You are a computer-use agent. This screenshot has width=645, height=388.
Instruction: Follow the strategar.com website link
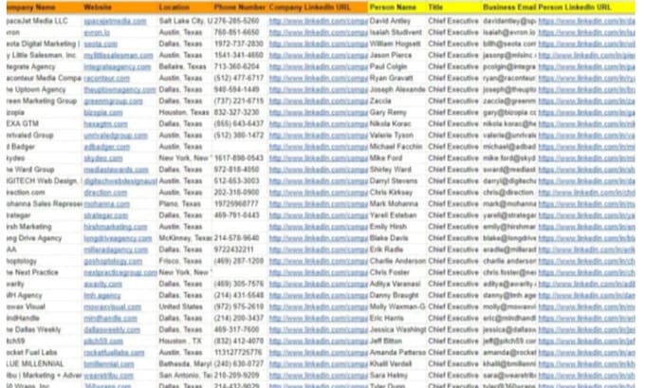coord(105,215)
